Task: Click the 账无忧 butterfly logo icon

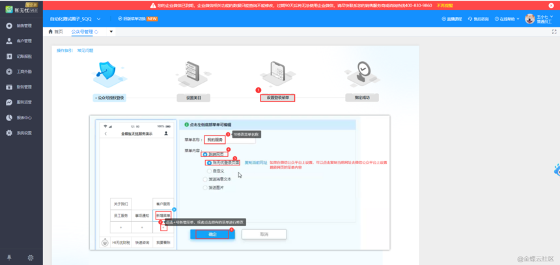Action: pyautogui.click(x=9, y=9)
